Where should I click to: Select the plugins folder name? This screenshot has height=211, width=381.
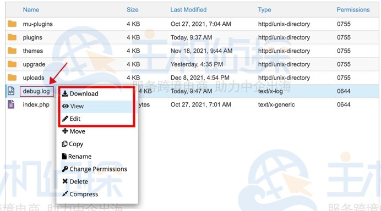point(32,37)
